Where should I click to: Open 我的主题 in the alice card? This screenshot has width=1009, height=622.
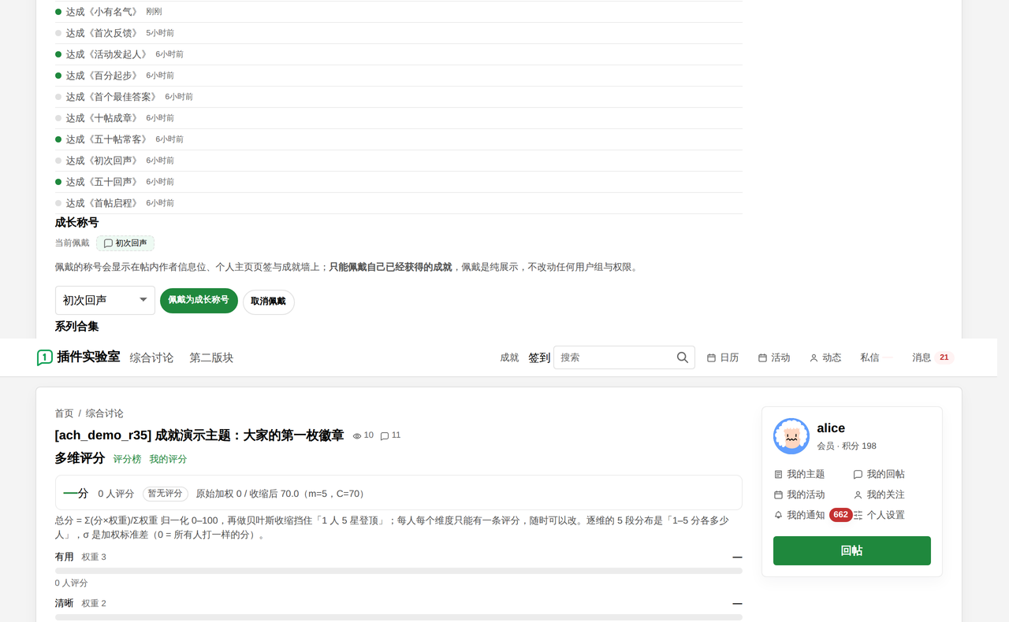[799, 474]
